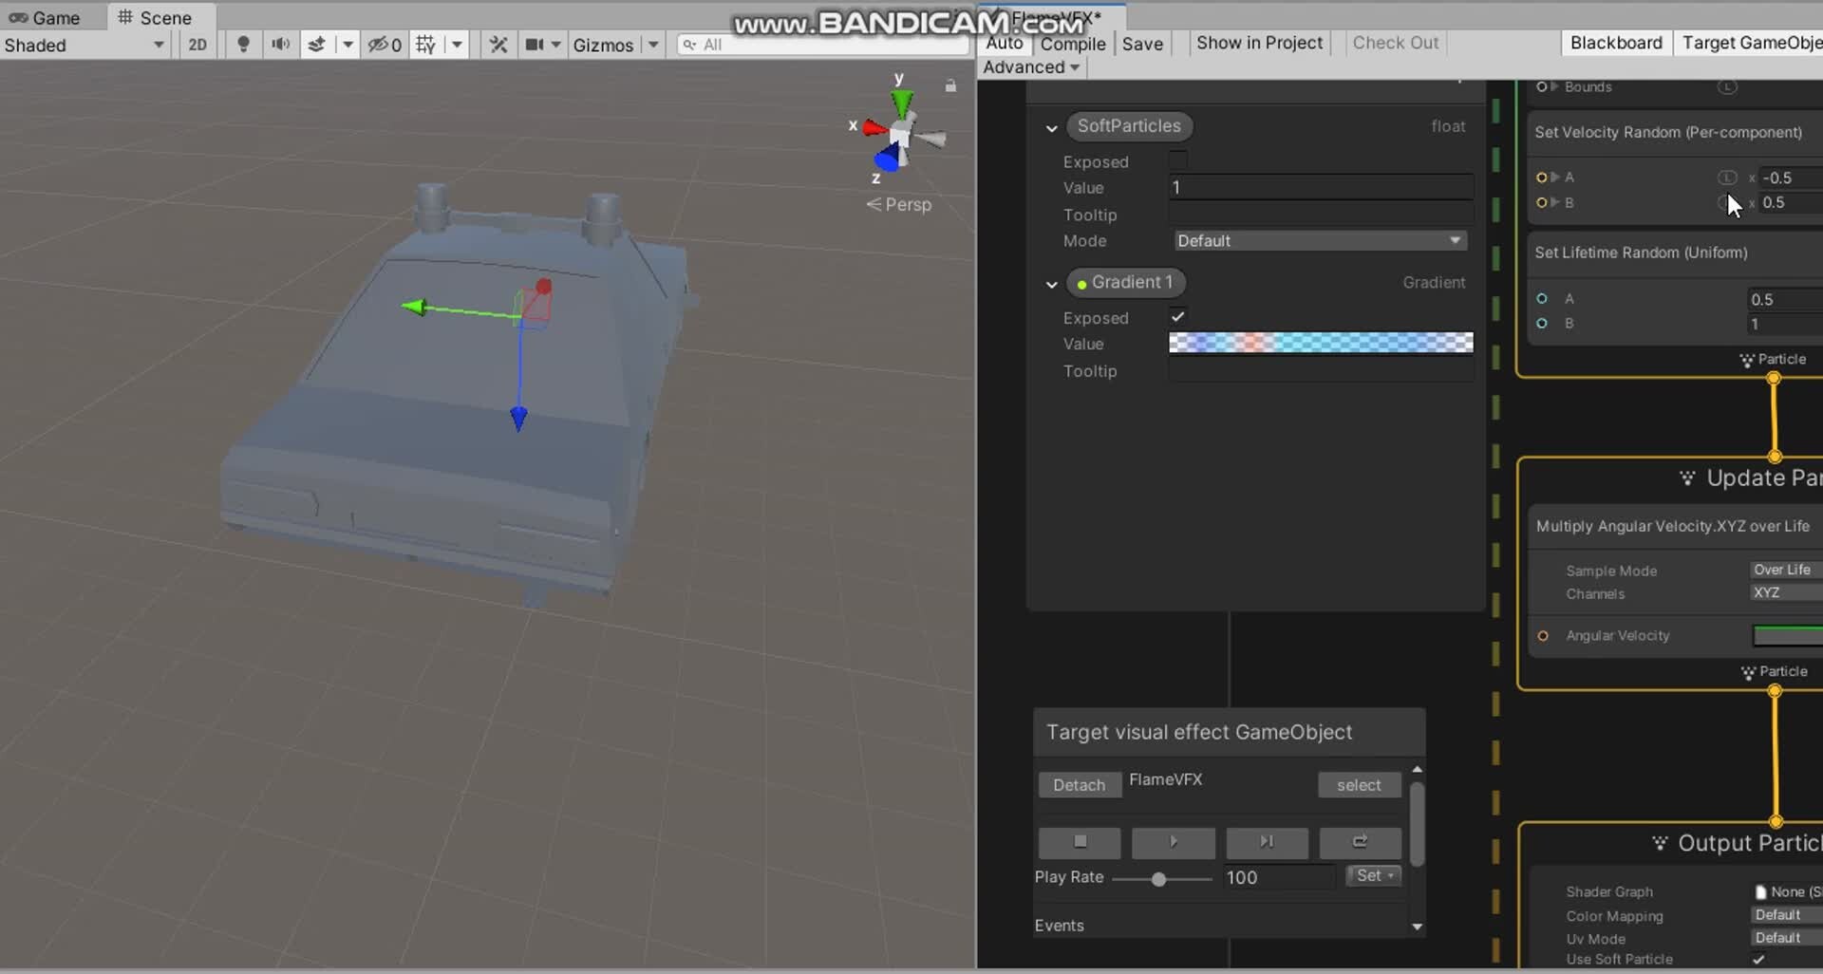This screenshot has width=1823, height=974.
Task: Click the scene search All field
Action: [x=825, y=45]
